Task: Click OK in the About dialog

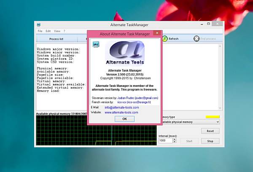Action: point(124,119)
